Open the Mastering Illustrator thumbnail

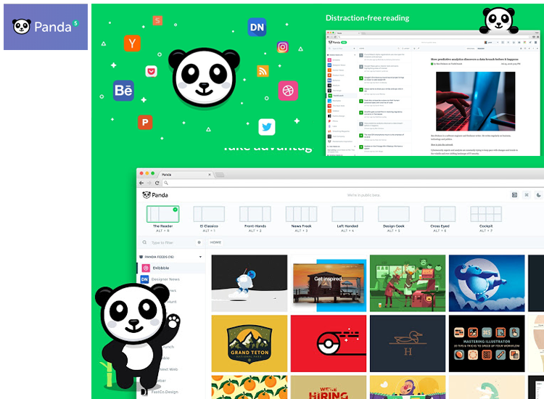point(487,343)
